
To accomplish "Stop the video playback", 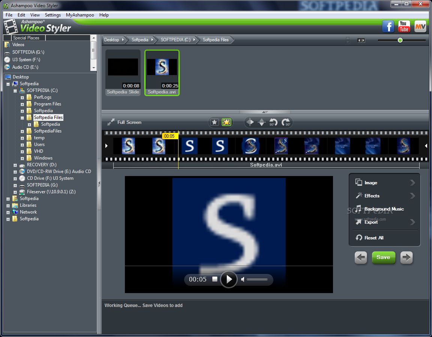I will click(x=215, y=279).
